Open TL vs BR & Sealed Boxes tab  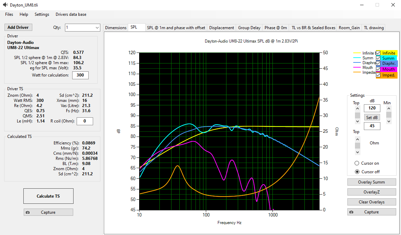[313, 27]
